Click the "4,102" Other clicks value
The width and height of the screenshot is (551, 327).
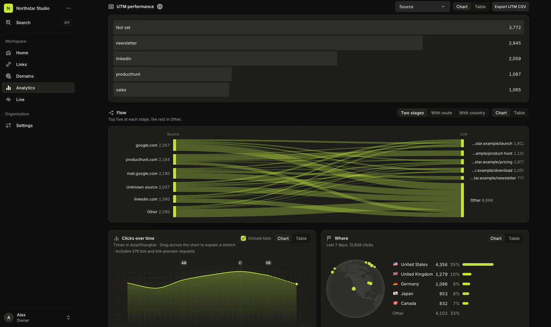click(441, 313)
